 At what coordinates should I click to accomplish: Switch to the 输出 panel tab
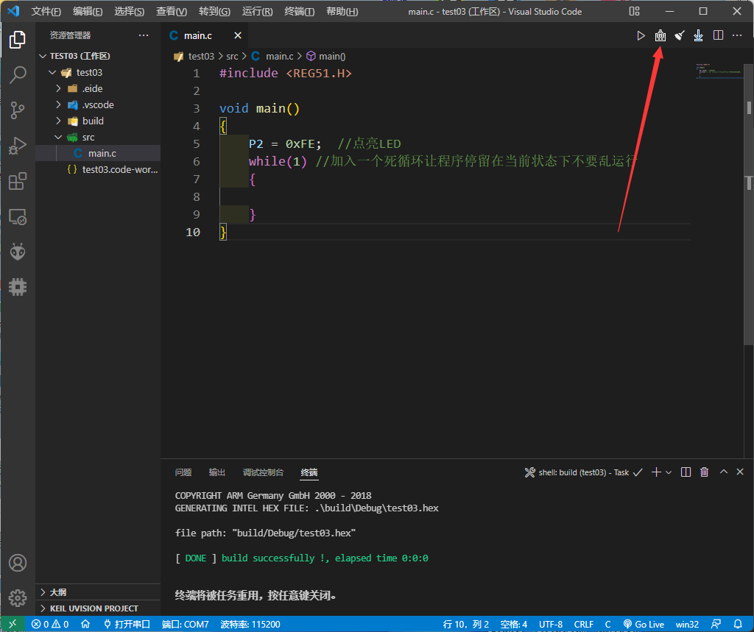click(x=217, y=472)
